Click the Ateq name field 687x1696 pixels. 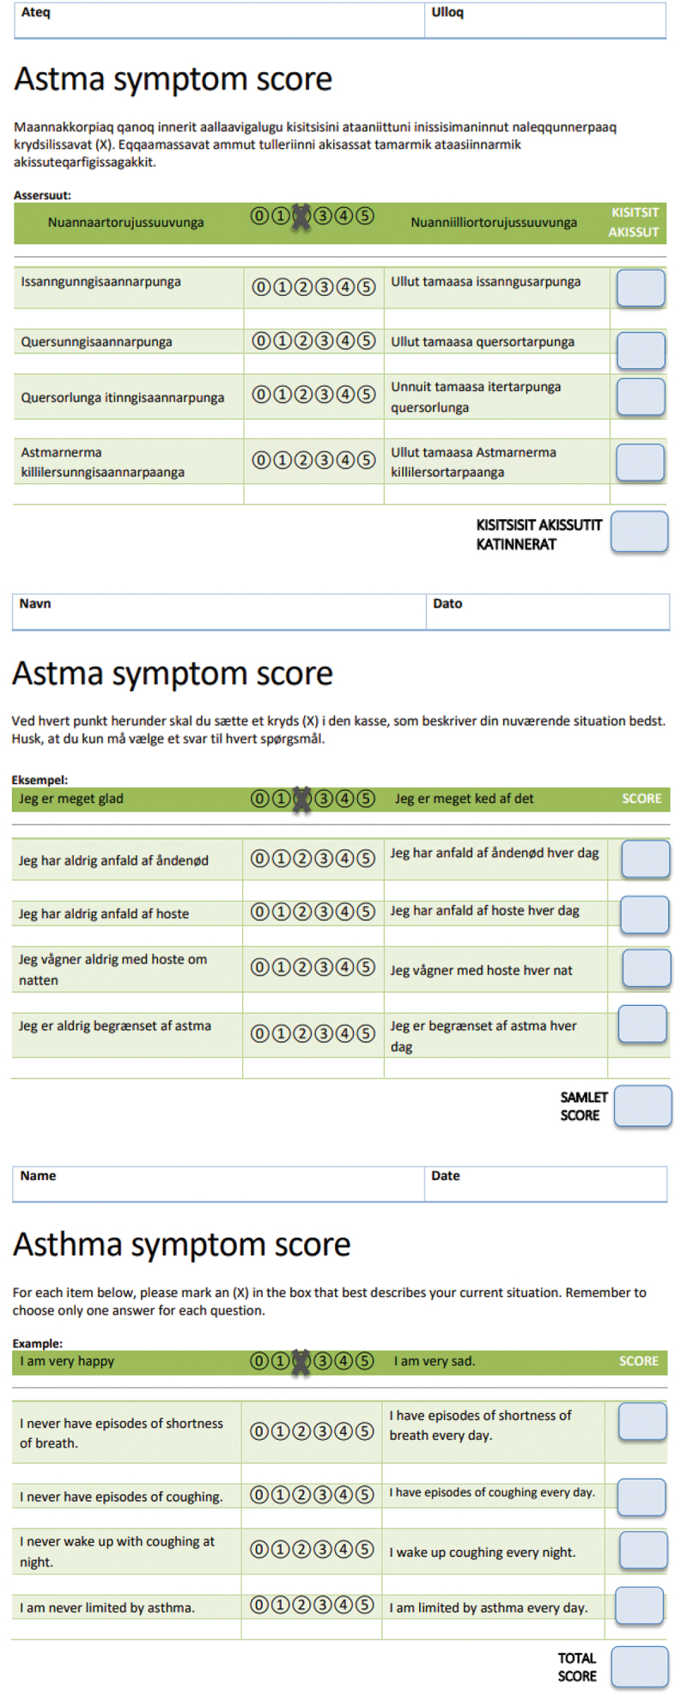coord(219,21)
